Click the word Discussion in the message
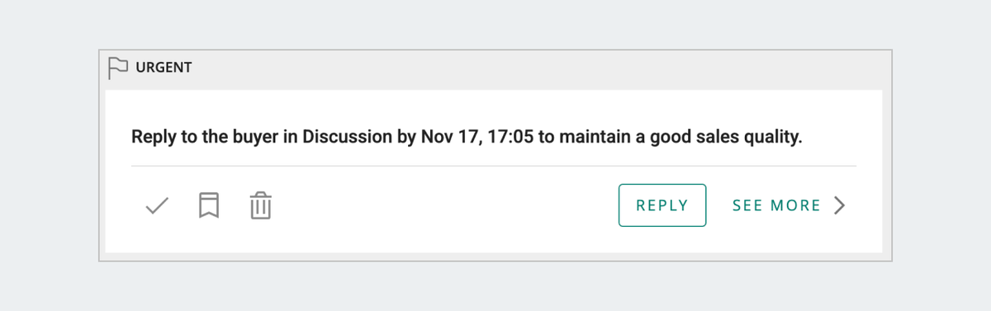991x311 pixels. tap(348, 137)
